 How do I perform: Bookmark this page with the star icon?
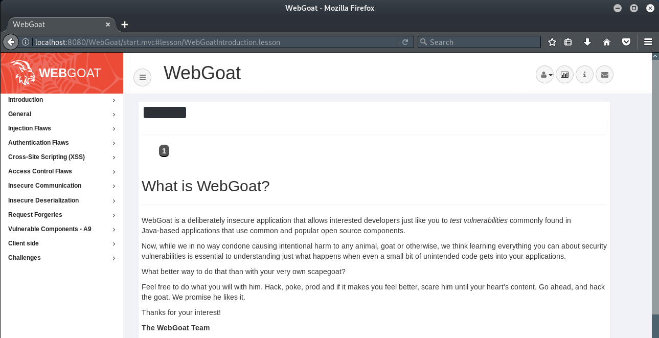(x=552, y=42)
